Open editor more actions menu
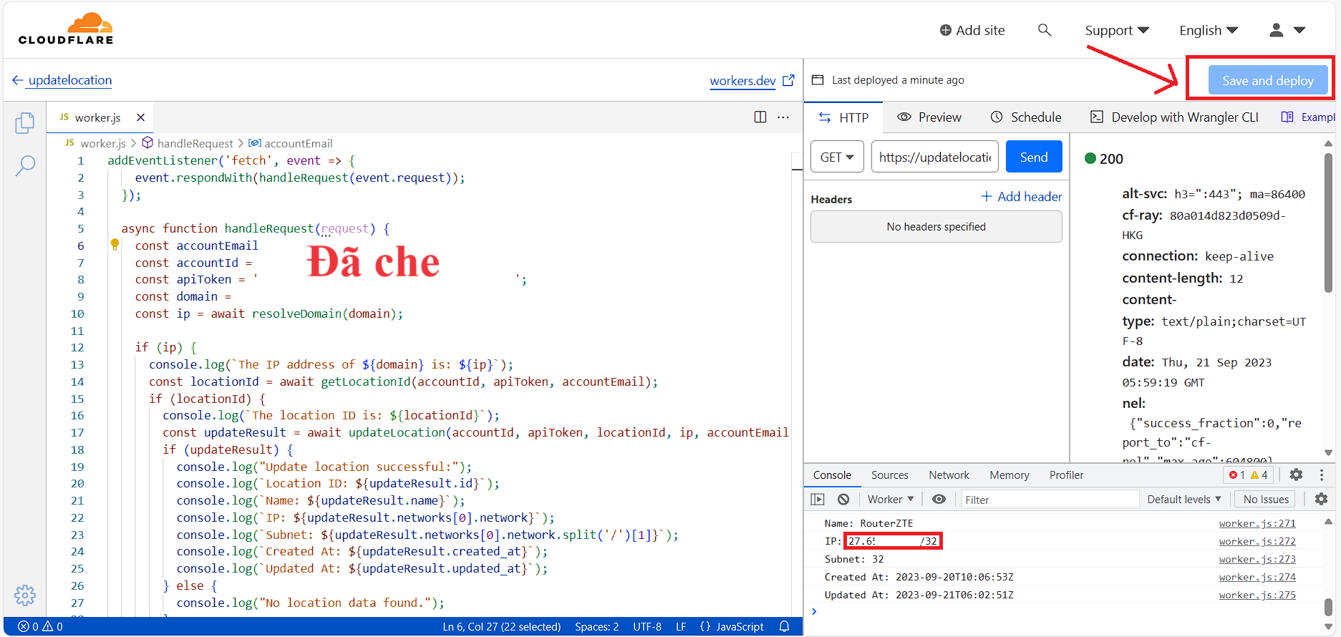The height and width of the screenshot is (637, 1341). pos(783,117)
